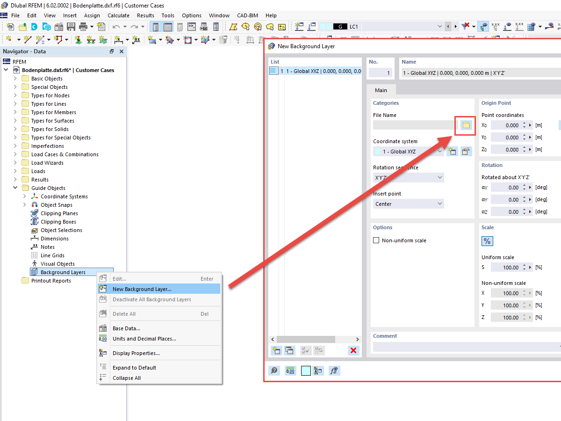
Task: Open Units and Decimal Places from dialog footer
Action: pyautogui.click(x=290, y=370)
